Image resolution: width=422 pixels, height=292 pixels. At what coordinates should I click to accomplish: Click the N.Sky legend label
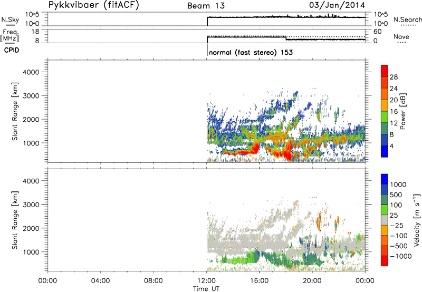10,20
